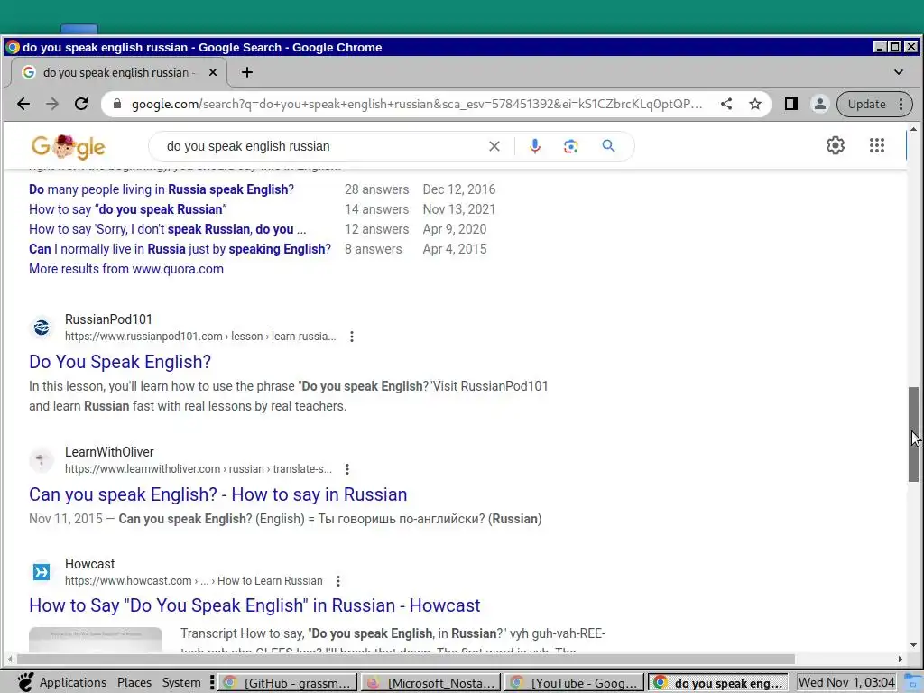Open the Chrome side panel icon

(x=790, y=105)
